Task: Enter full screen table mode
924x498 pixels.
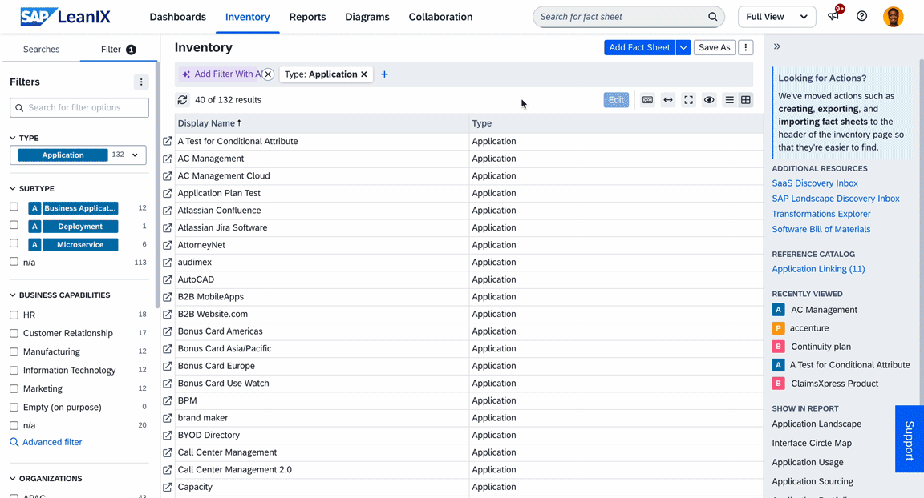Action: coord(688,100)
